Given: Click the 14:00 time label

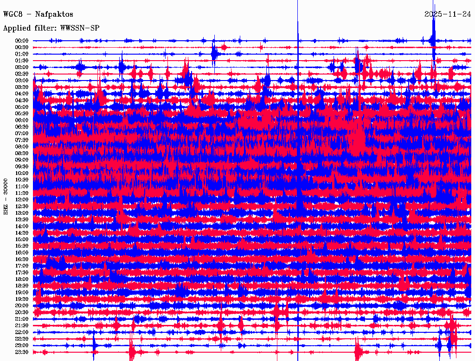Looking at the screenshot, I should [22, 226].
